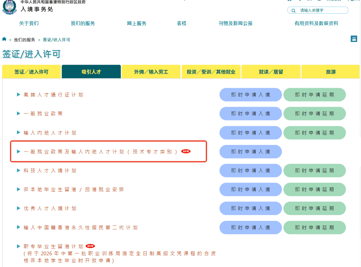
Task: Click 即时申请延期 for 输入内地人才计划
Action: point(314,133)
